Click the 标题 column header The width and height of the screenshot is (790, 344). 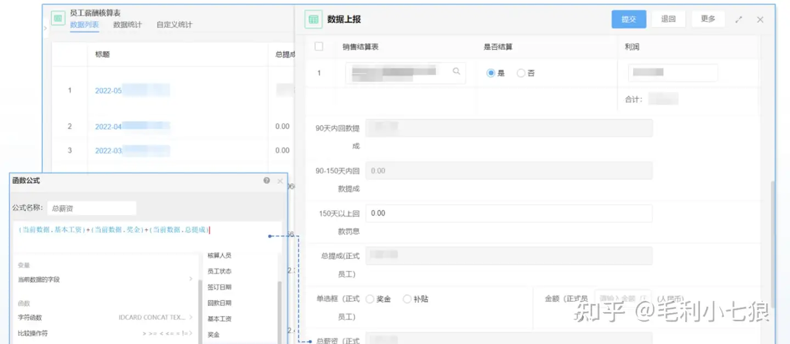103,54
